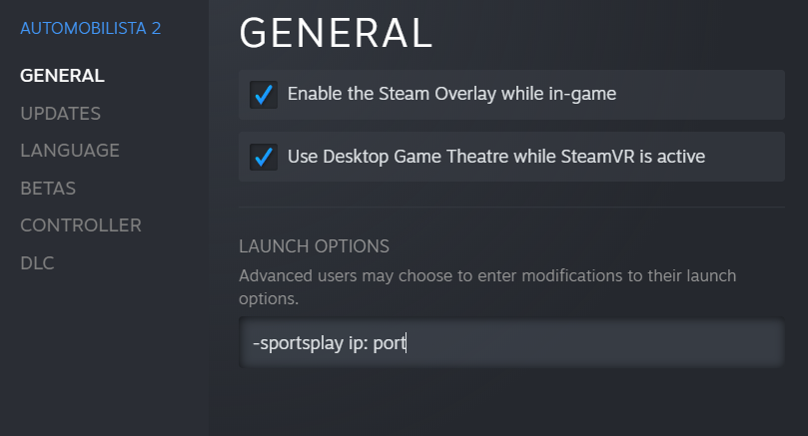
Task: Click the Launch Options section label
Action: (314, 245)
